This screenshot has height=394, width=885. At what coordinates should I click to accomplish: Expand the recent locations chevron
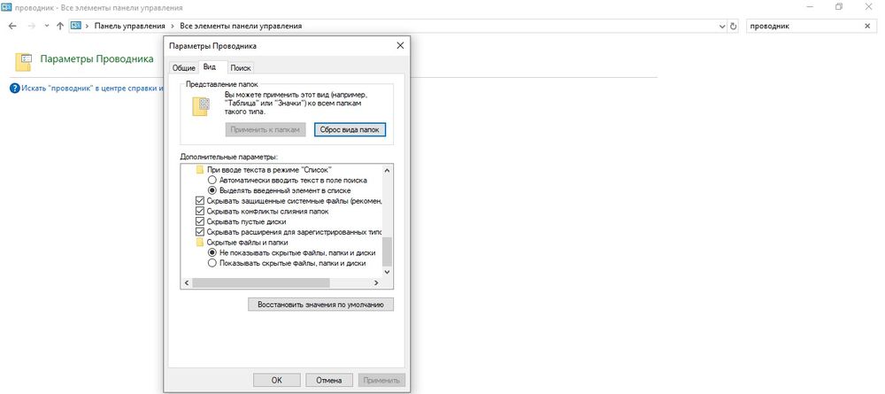pyautogui.click(x=46, y=27)
